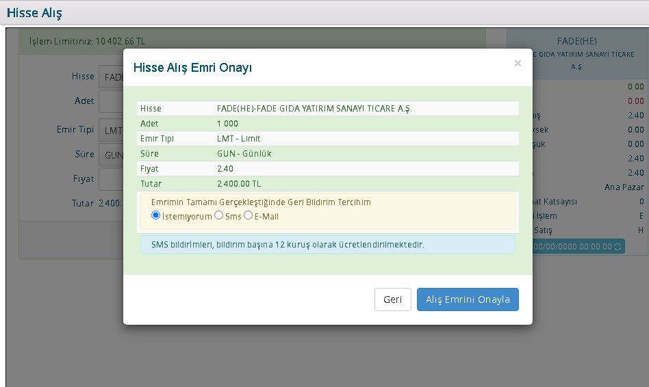Click the Emir Tipi value LMT - Limit

tap(238, 139)
